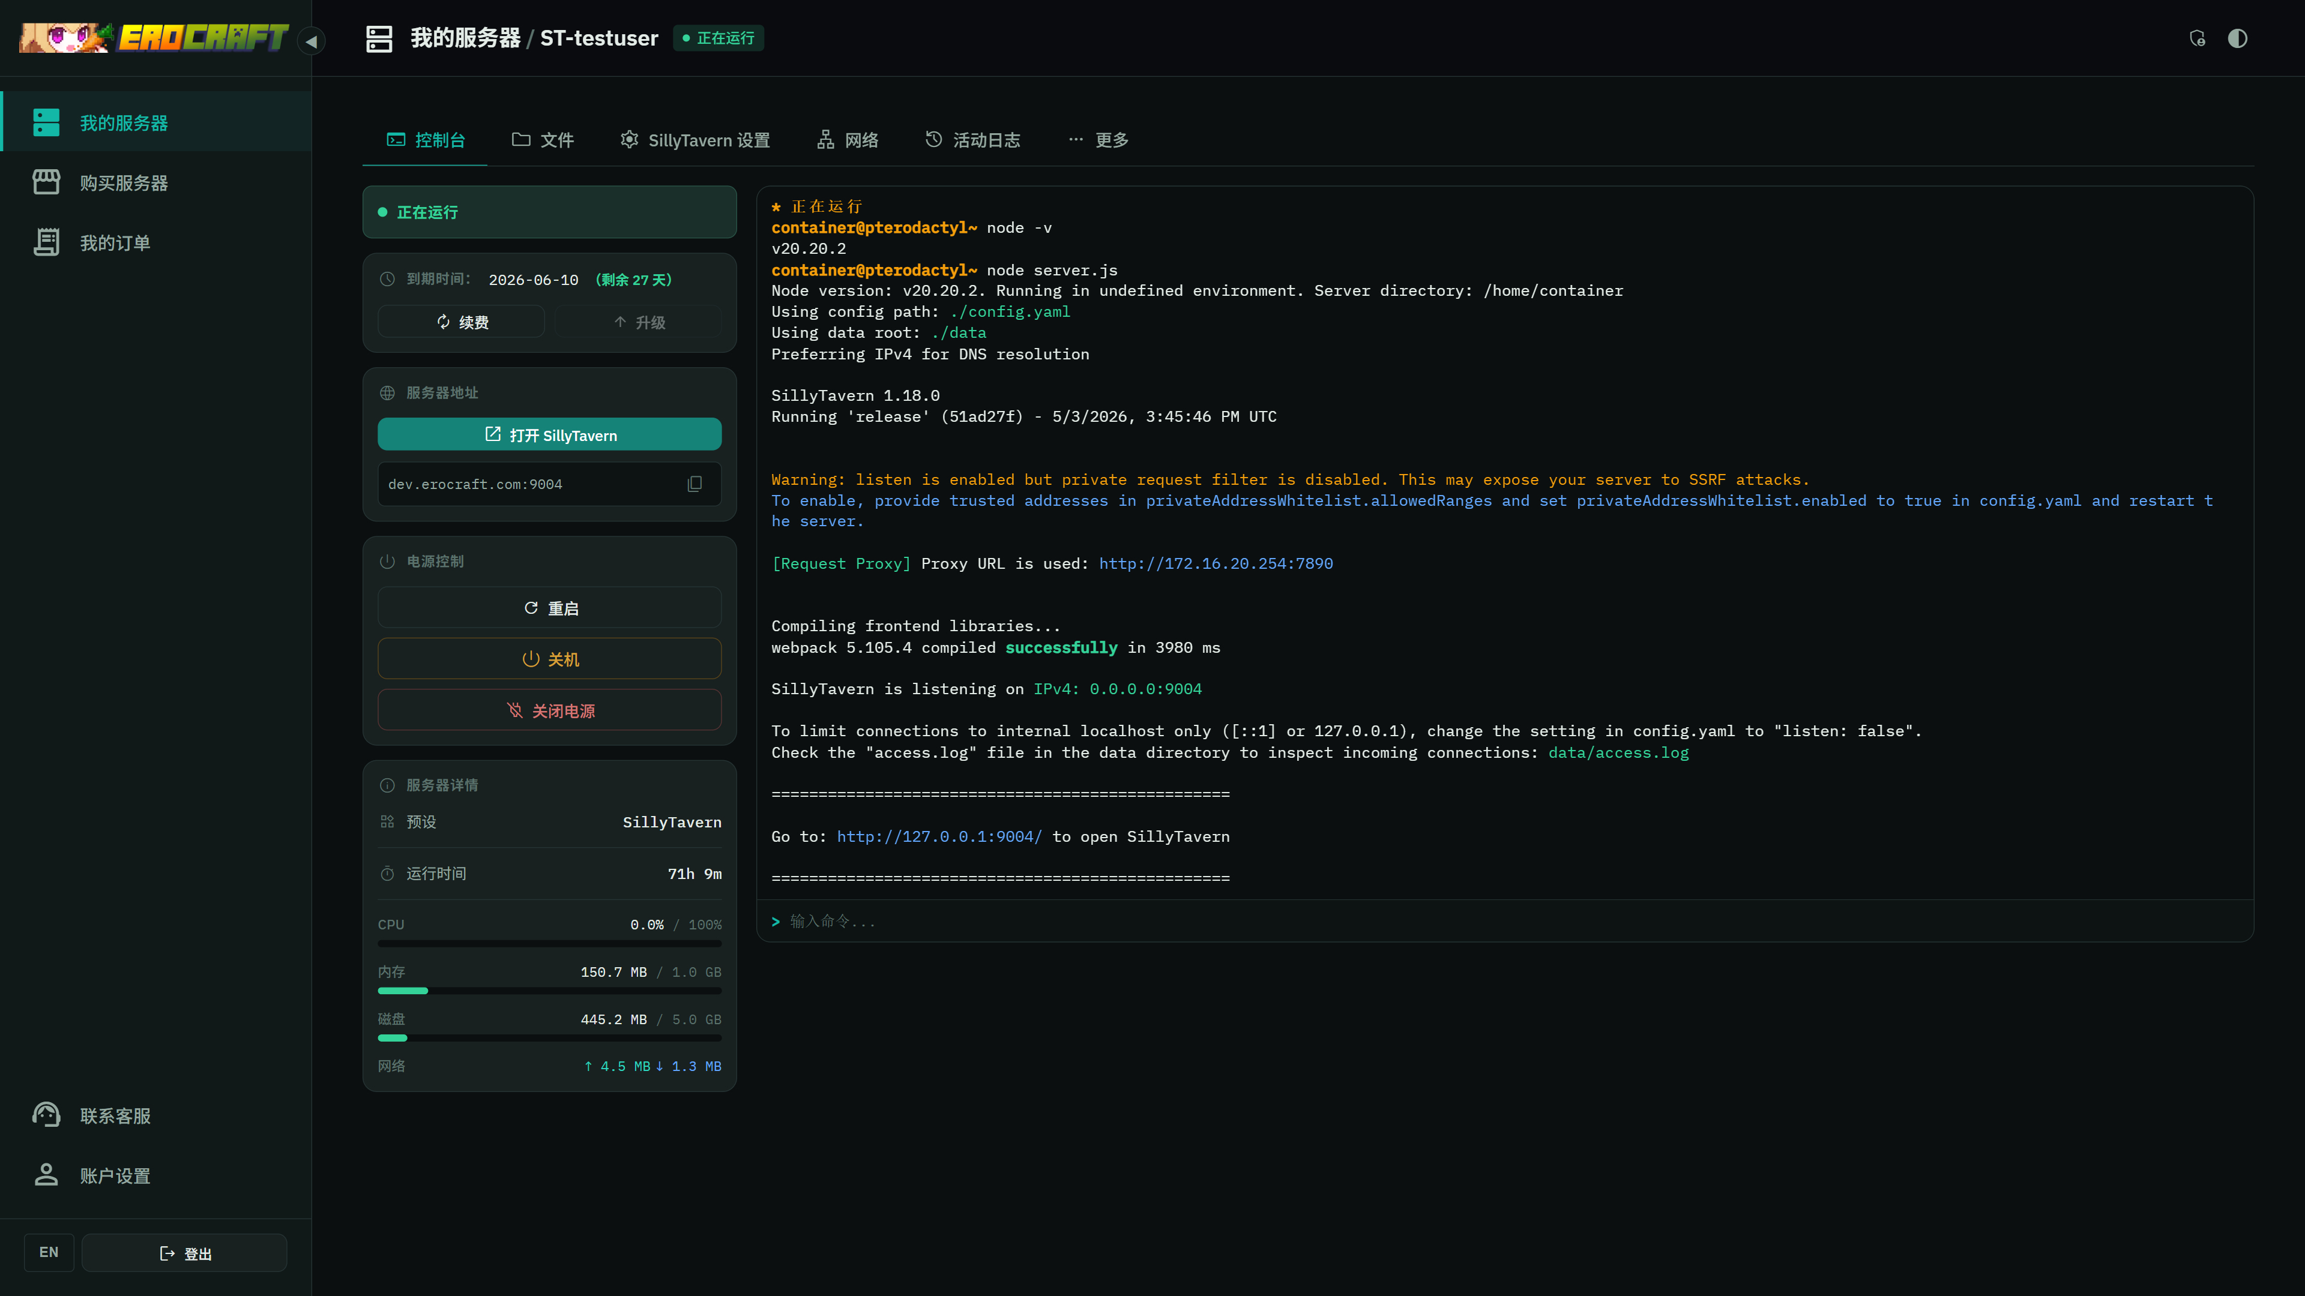The width and height of the screenshot is (2305, 1296).
Task: Click the data/access.log path in console
Action: point(1619,753)
